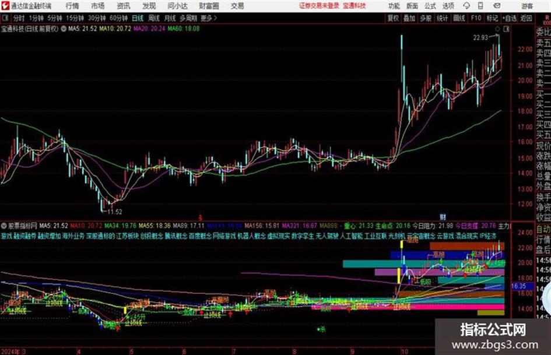Click the 腾讯概念 concept tag
The height and width of the screenshot is (355, 551).
point(176,236)
